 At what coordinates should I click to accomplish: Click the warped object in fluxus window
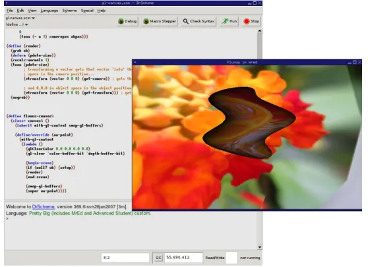click(249, 122)
